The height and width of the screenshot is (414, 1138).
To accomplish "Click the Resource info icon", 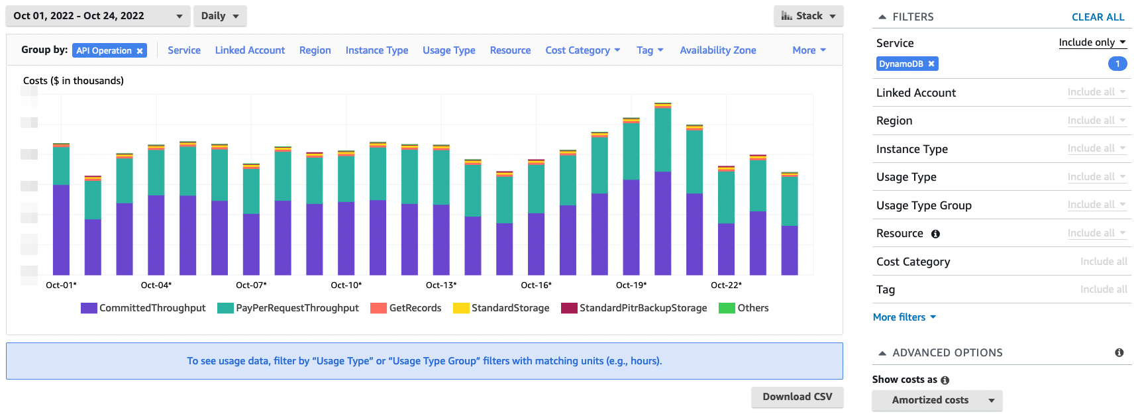I will coord(935,234).
